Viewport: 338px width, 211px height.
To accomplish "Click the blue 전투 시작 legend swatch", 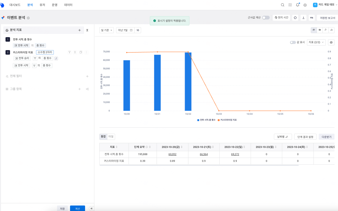I will [198, 120].
